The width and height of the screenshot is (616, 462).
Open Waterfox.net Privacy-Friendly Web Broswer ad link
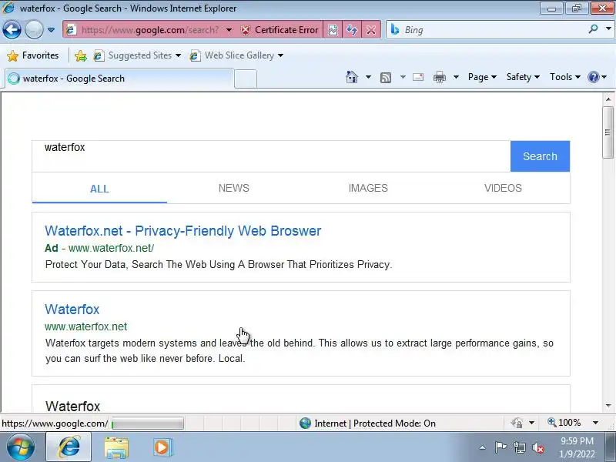pyautogui.click(x=183, y=231)
